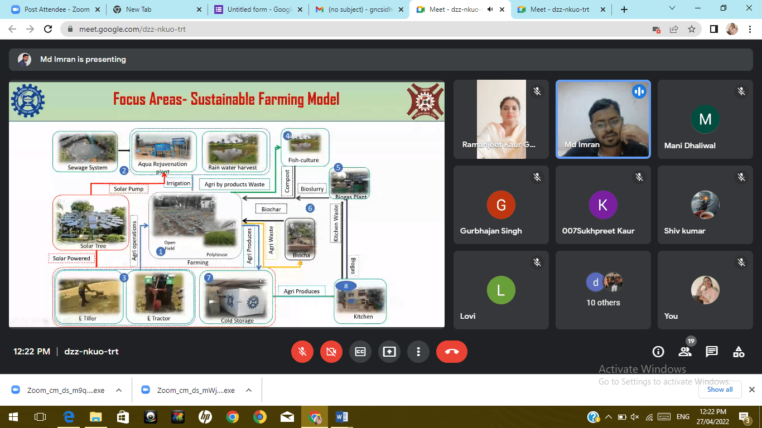Toggle the microphone mute button
Image resolution: width=762 pixels, height=428 pixels.
(x=302, y=352)
